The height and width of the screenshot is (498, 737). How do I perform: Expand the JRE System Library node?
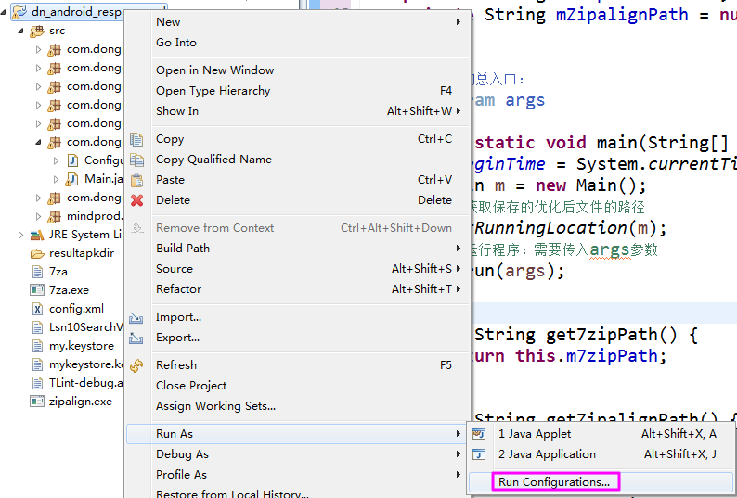pos(21,235)
